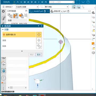Toggle the full-screen mode icon at top
Image resolution: width=96 pixels, height=96 pixels.
pos(78,2)
